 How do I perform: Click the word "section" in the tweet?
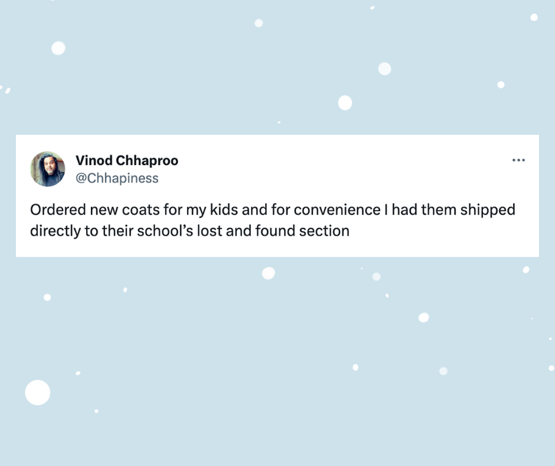coord(325,231)
